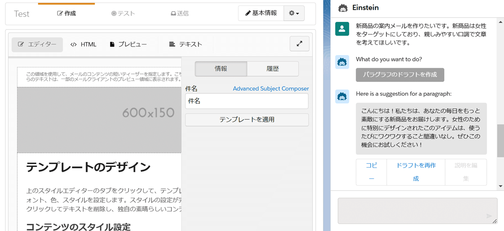Image resolution: width=504 pixels, height=231 pixels.
Task: Toggle to the 履歴 panel
Action: pyautogui.click(x=273, y=69)
